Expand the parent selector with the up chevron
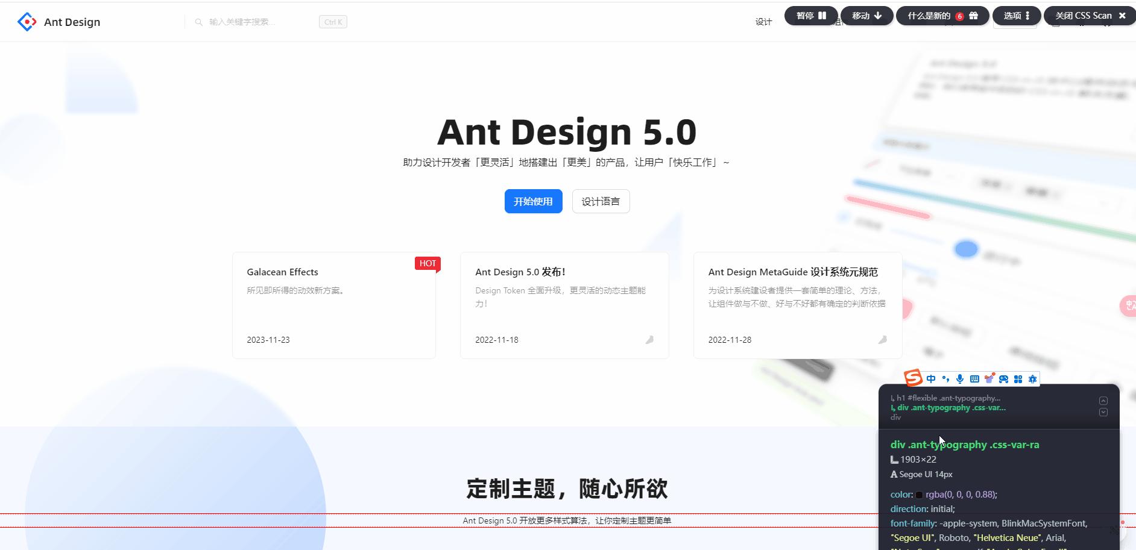The height and width of the screenshot is (550, 1136). 1104,399
